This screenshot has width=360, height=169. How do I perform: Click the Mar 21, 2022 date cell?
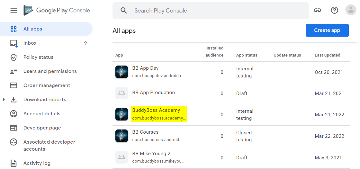tap(329, 115)
